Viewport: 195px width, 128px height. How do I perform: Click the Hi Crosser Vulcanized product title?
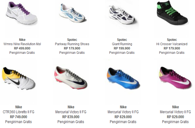tap(172, 44)
